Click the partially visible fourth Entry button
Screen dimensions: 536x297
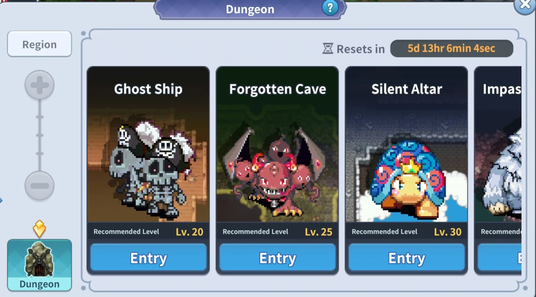click(499, 258)
